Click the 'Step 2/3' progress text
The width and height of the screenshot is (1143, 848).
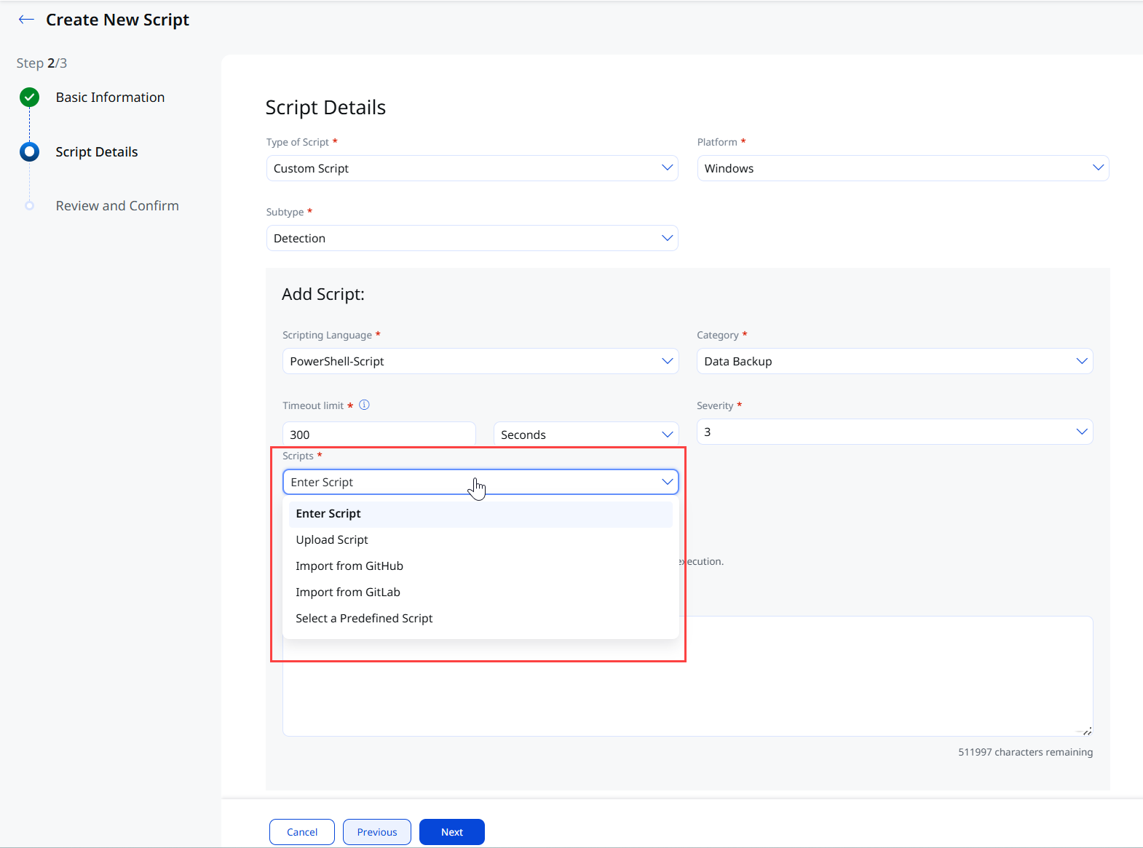41,63
